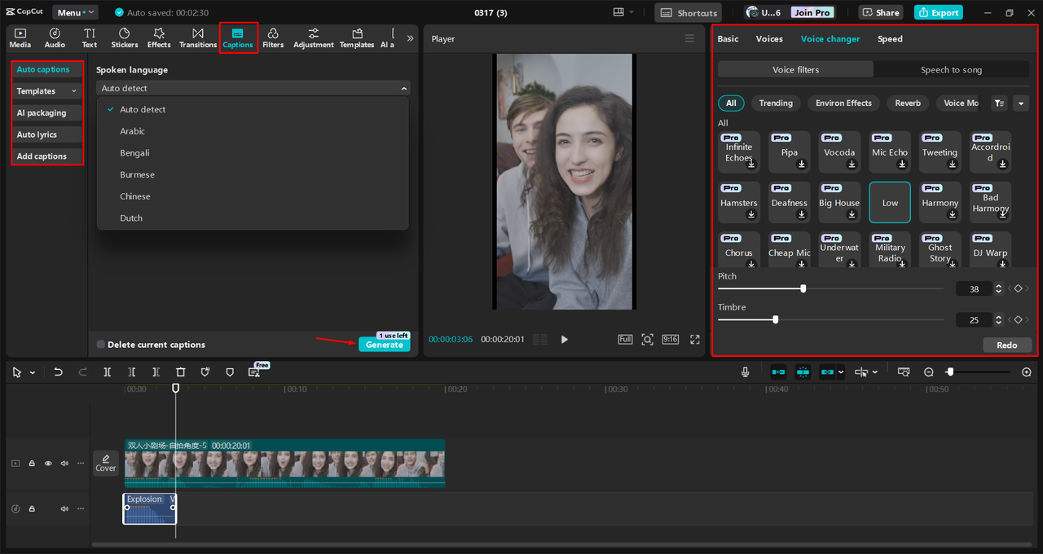Check the Delete current captions checkbox
The image size is (1043, 554).
(x=101, y=344)
